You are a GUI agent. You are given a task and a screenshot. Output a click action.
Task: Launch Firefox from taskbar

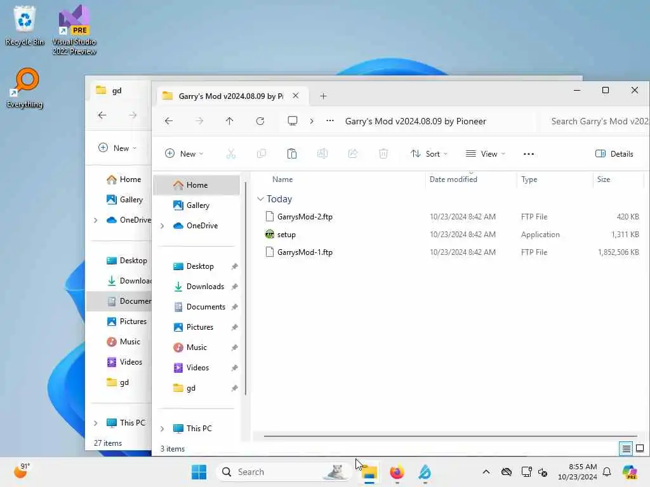click(x=397, y=472)
